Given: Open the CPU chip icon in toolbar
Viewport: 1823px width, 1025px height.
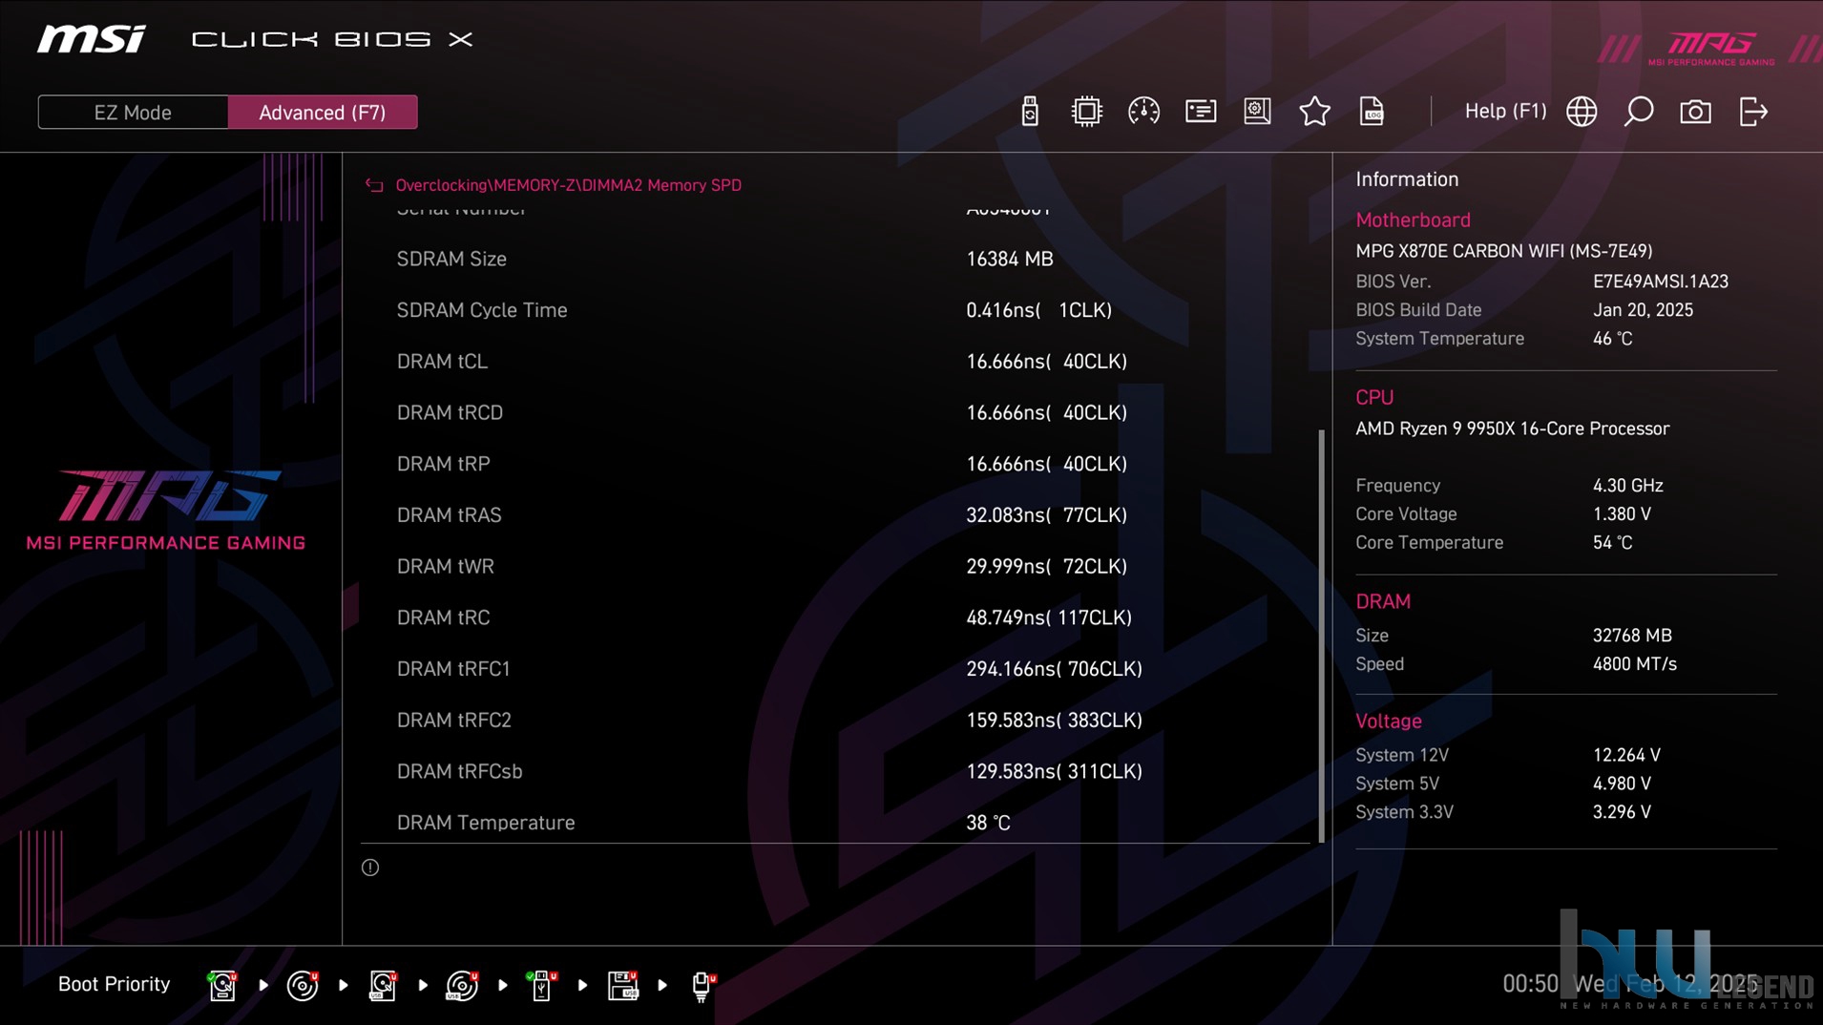Looking at the screenshot, I should (x=1086, y=112).
